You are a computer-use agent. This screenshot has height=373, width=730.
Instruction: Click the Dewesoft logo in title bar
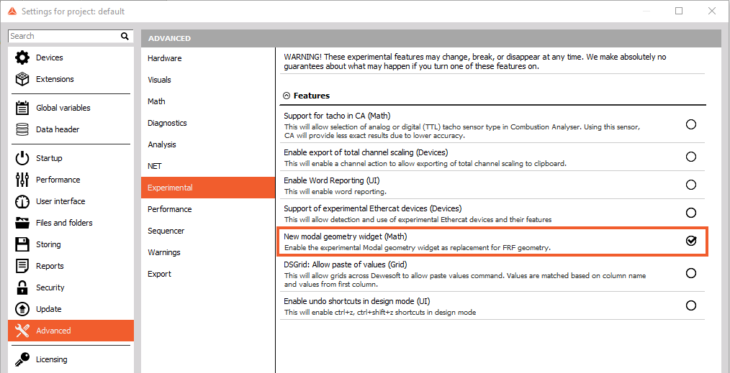(x=12, y=11)
